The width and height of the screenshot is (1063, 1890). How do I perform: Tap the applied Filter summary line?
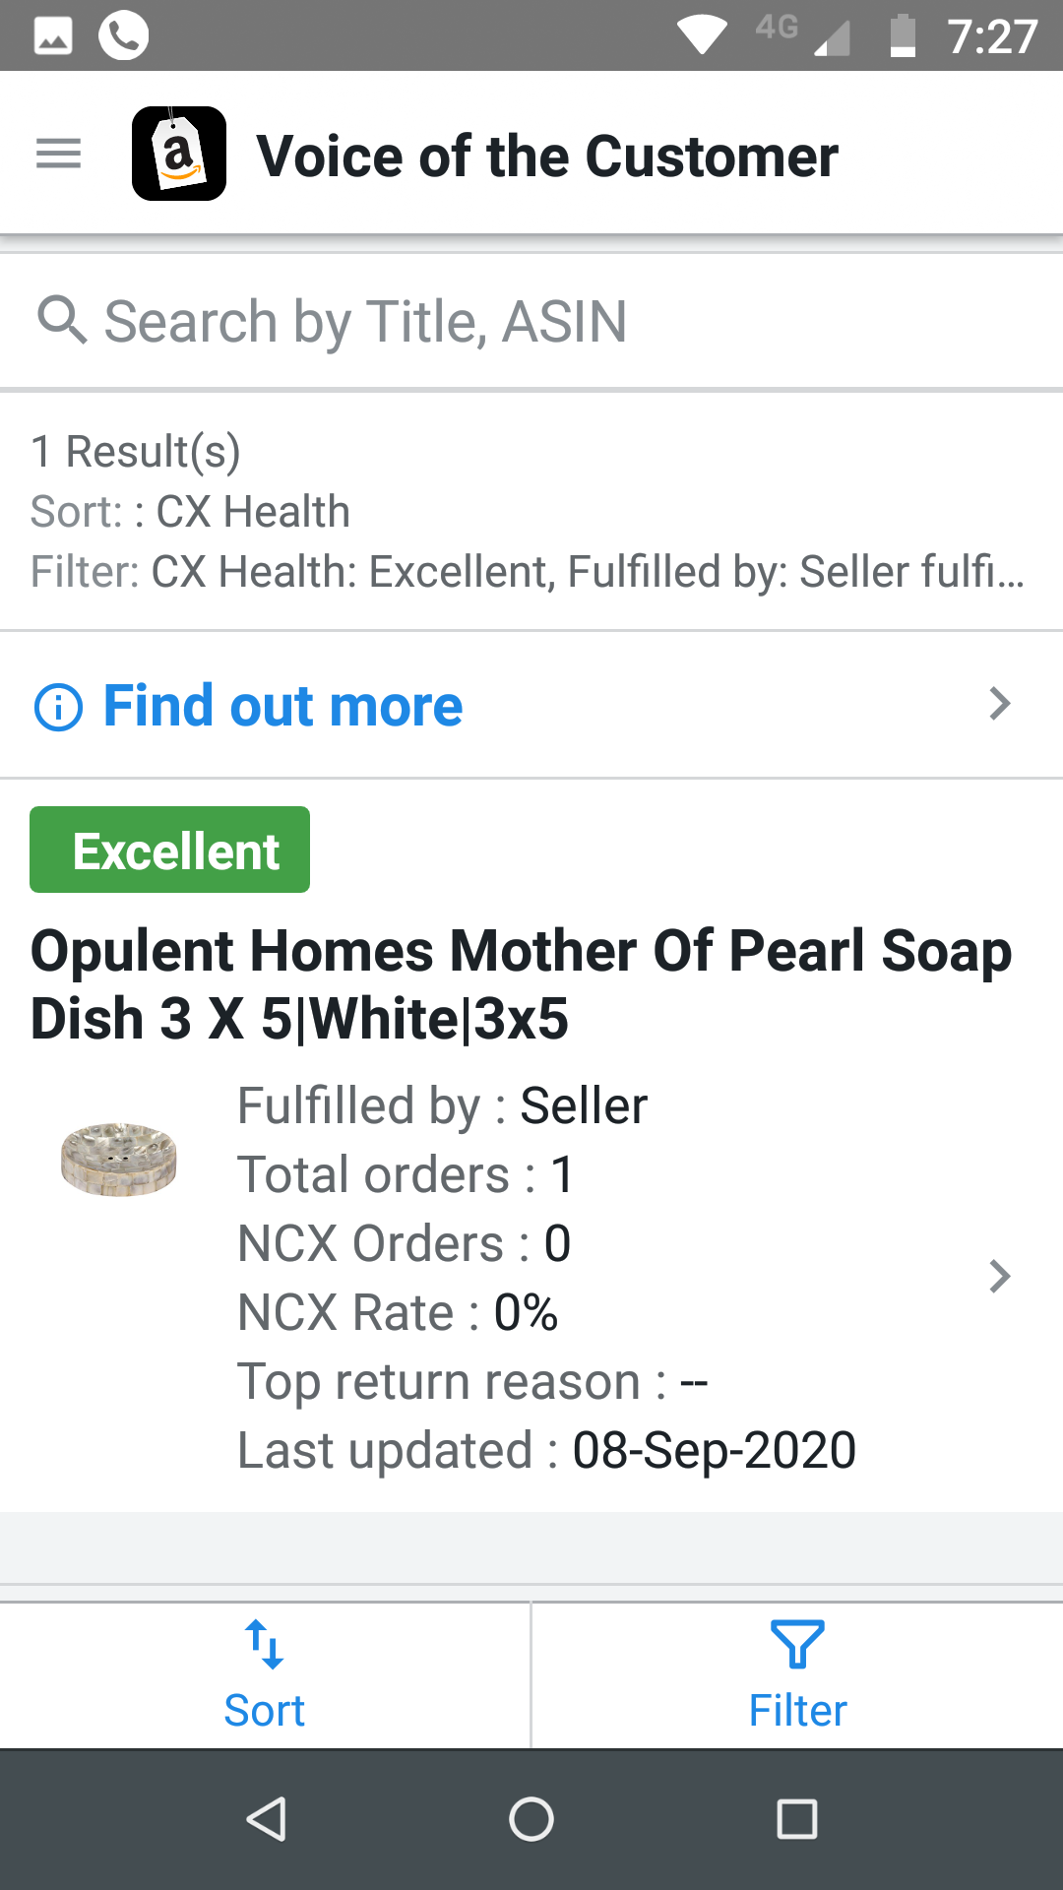point(528,571)
